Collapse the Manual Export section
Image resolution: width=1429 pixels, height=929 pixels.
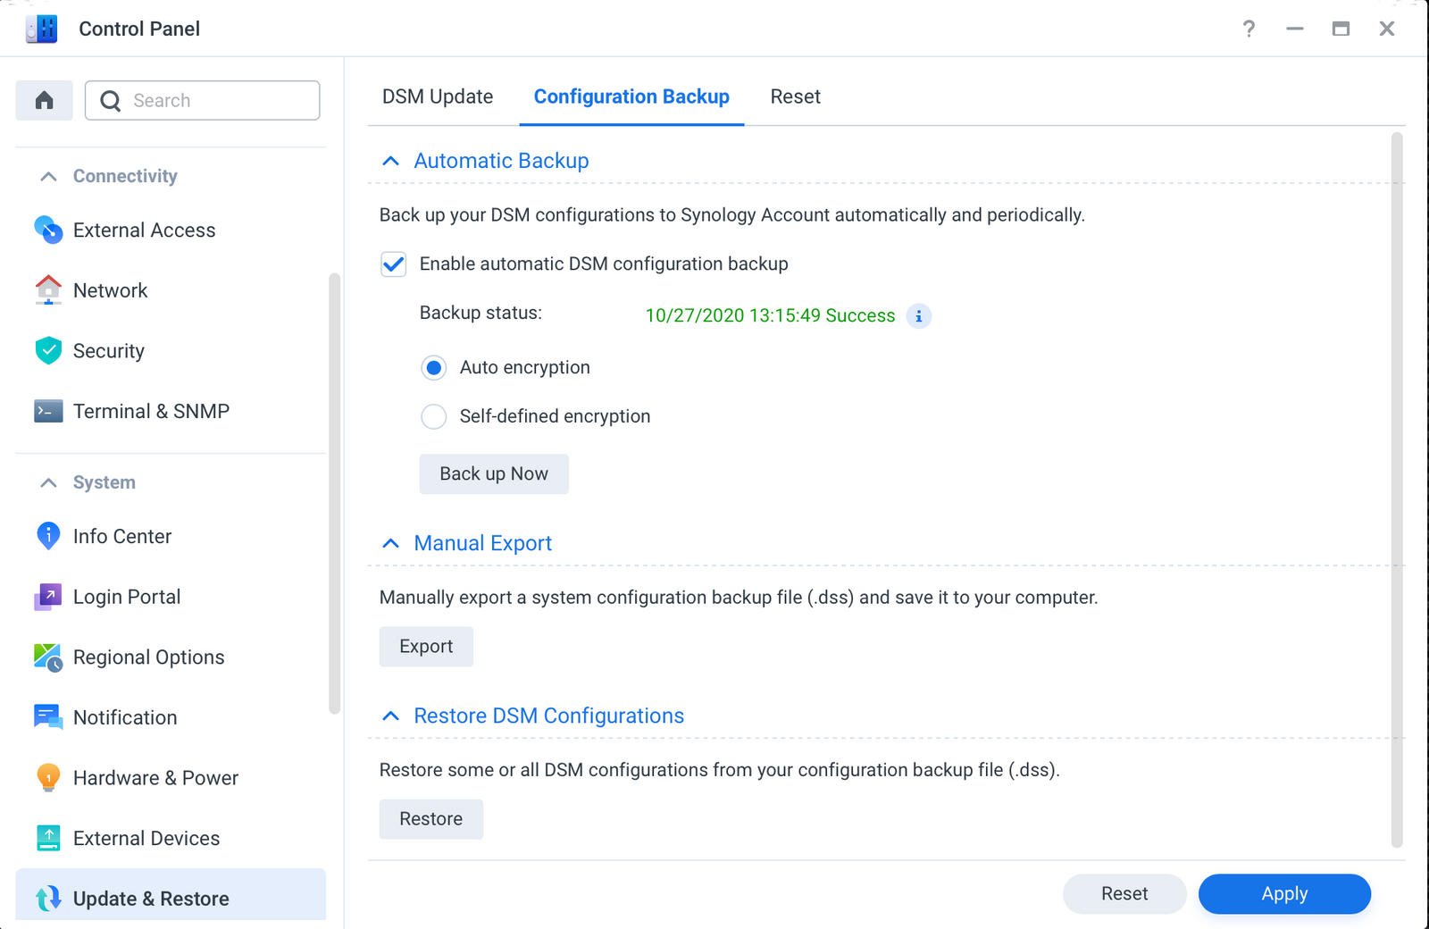pos(390,542)
